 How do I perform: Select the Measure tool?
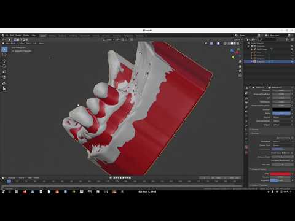(x=4, y=88)
